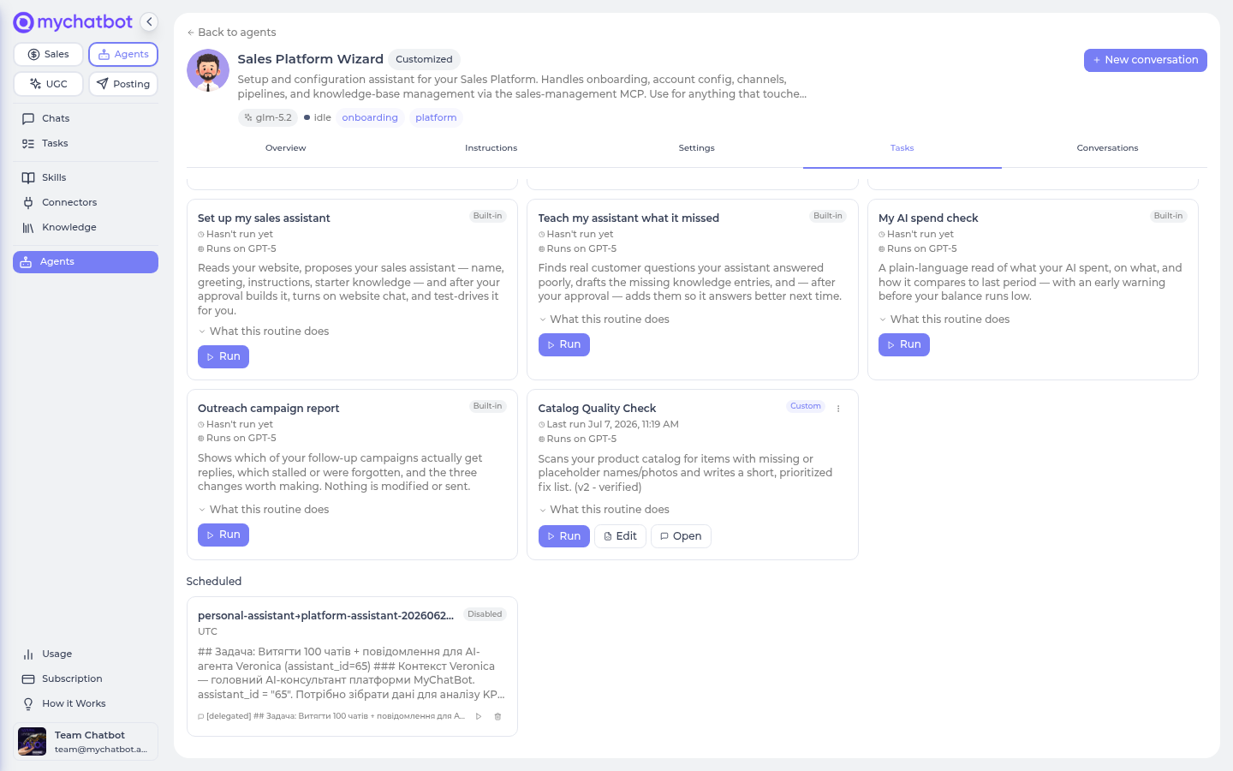
Task: Expand routine details for My AI spend check
Action: (x=944, y=320)
